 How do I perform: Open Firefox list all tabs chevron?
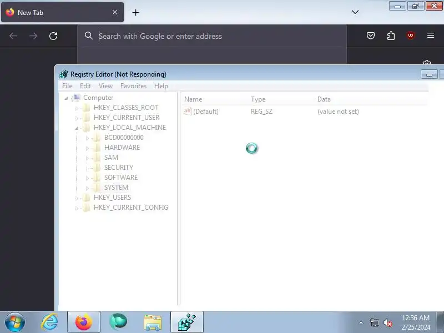[355, 12]
